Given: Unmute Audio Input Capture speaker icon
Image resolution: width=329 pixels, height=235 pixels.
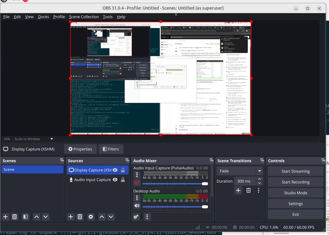Looking at the screenshot, I should click(137, 183).
